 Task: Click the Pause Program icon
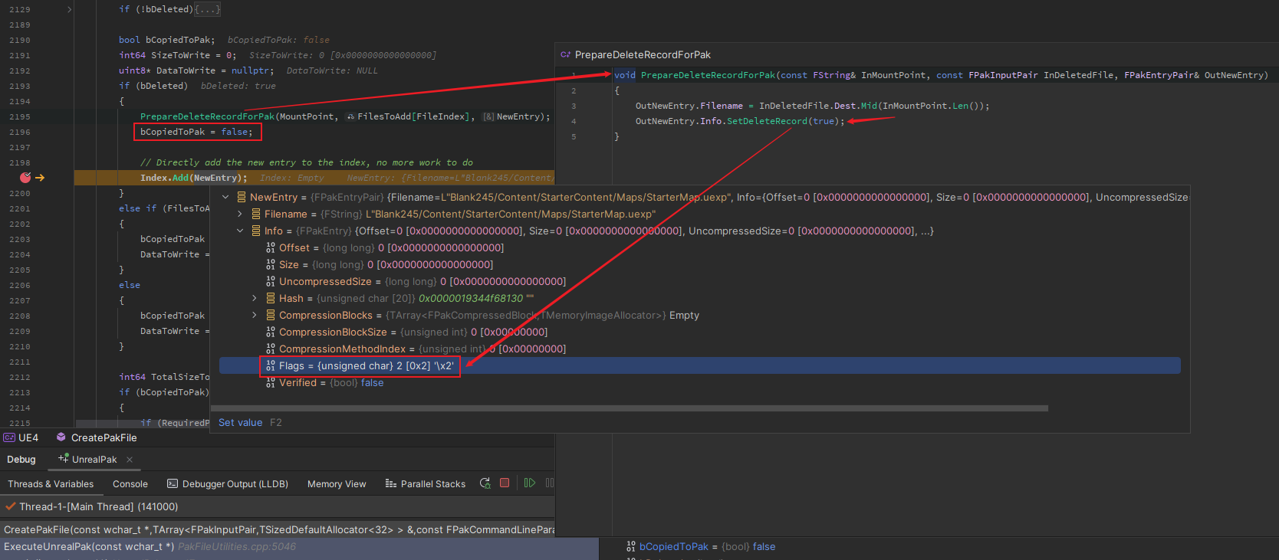pyautogui.click(x=549, y=483)
